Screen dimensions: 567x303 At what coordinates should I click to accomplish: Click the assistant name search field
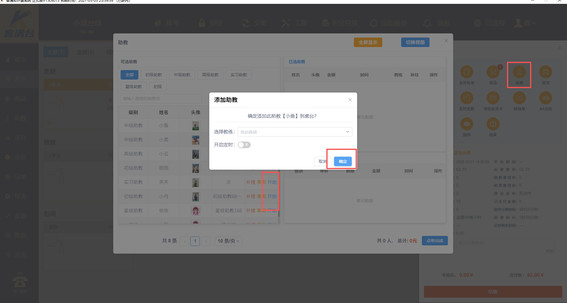[161, 98]
